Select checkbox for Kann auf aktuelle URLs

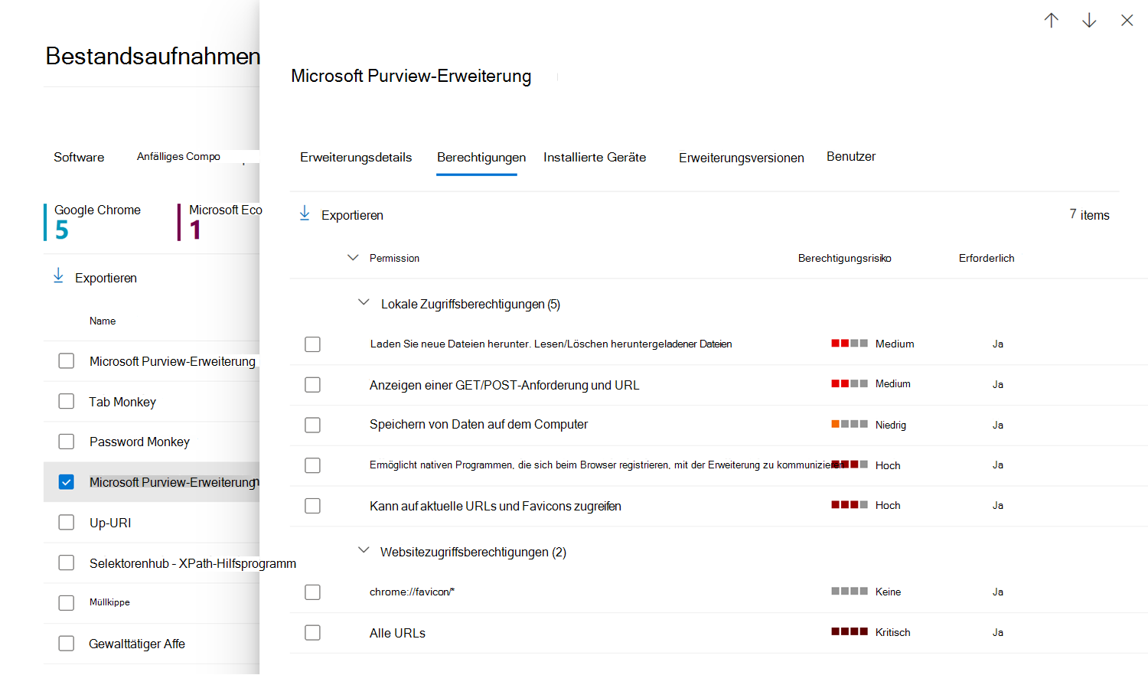tap(312, 506)
